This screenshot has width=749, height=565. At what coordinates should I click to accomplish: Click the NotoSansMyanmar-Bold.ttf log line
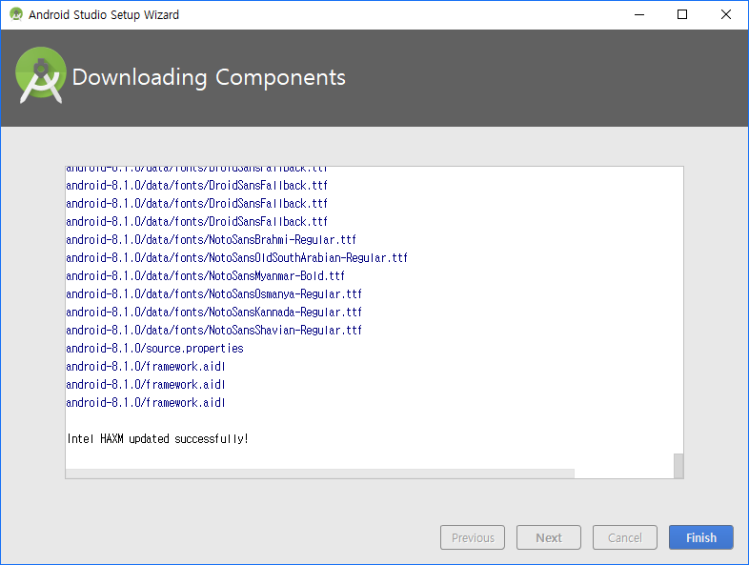click(206, 275)
